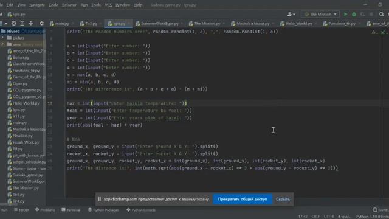Image resolution: width=389 pixels, height=219 pixels.
Task: Open Sudoku_game.py in project tree
Action: coord(27,175)
